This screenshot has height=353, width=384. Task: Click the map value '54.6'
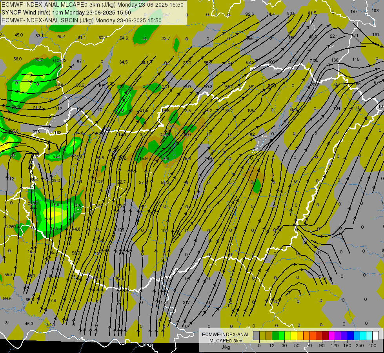[x=124, y=38]
